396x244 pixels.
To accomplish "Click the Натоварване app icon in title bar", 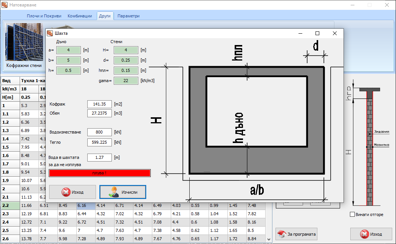I will (x=5, y=5).
